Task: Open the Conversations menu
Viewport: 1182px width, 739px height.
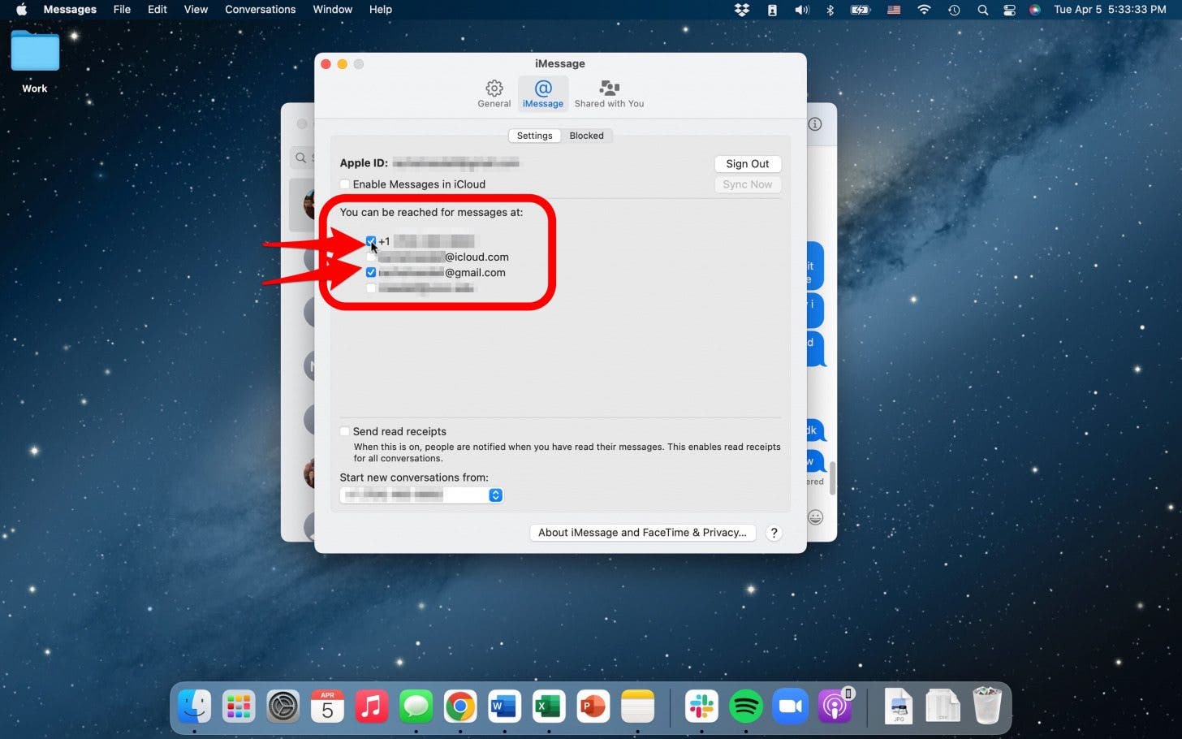Action: pos(260,10)
